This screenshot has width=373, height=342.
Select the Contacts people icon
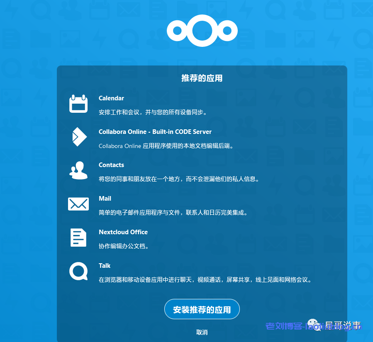[78, 170]
